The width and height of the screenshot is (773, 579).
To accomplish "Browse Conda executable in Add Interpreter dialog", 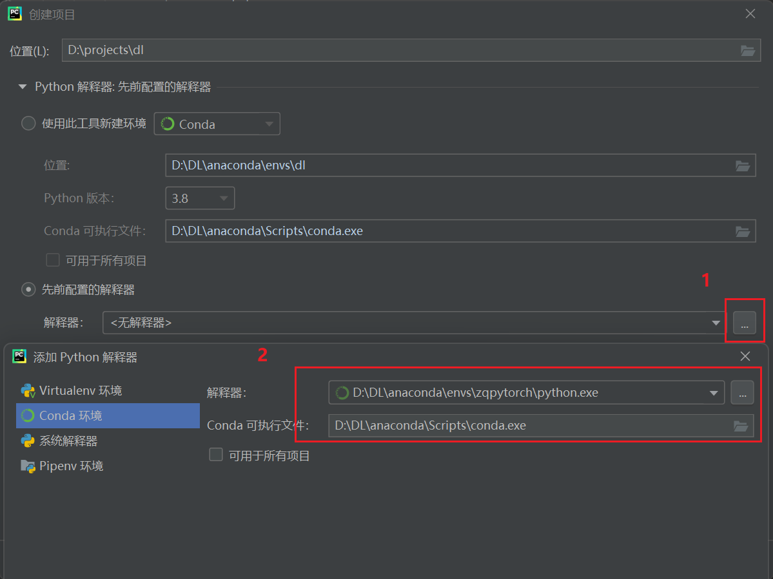I will (741, 426).
